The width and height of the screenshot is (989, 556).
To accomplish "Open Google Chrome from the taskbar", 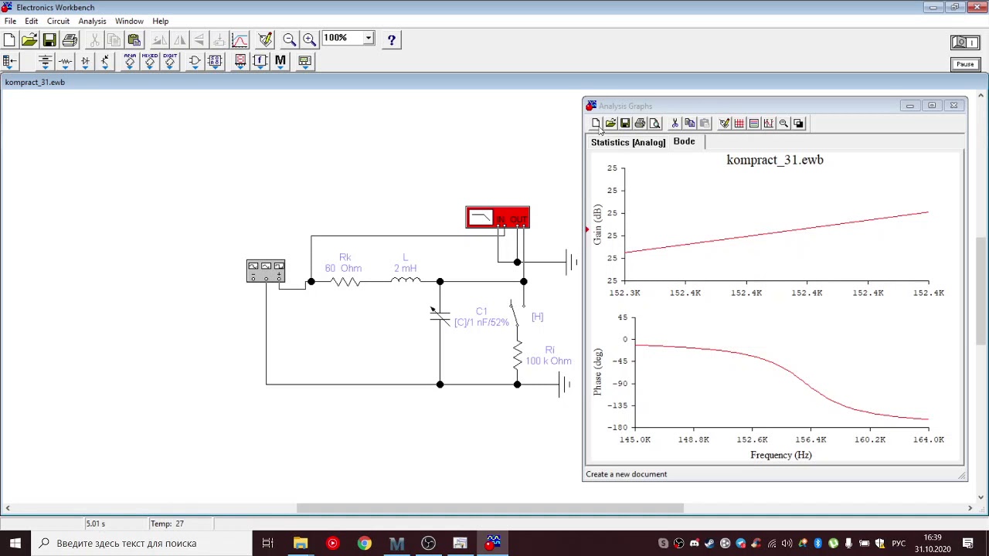I will click(364, 543).
